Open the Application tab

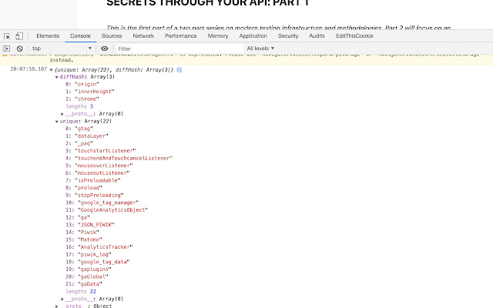253,36
